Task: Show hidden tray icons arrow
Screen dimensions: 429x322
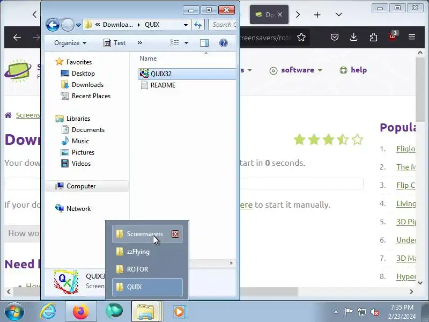Action: click(336, 312)
